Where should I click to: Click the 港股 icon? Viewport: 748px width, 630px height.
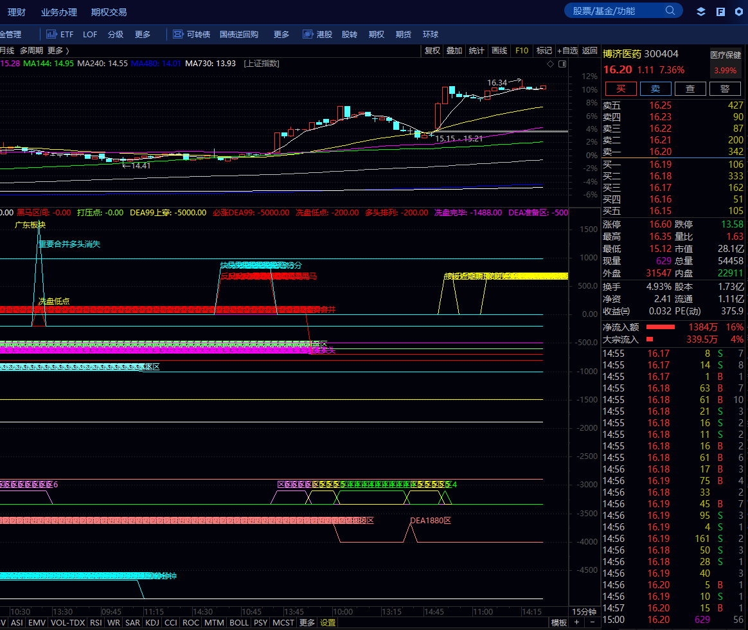click(308, 34)
